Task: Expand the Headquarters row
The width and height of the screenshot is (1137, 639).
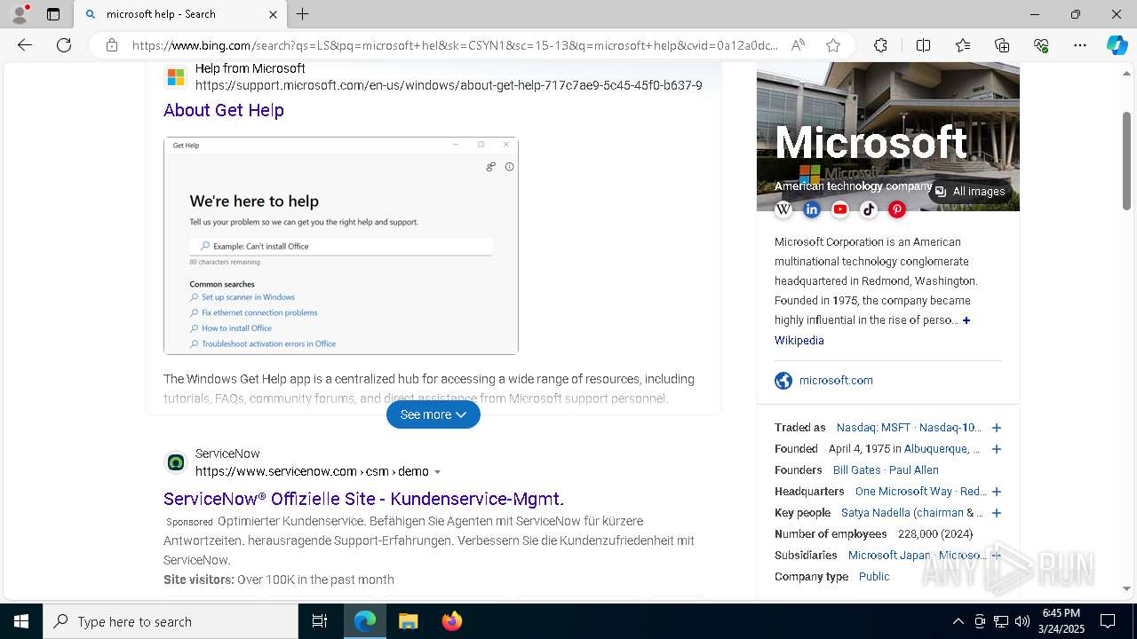Action: click(997, 492)
